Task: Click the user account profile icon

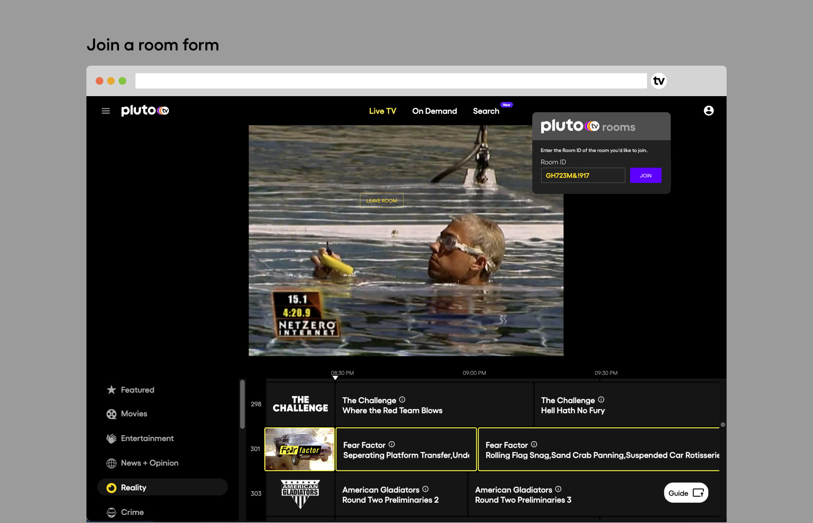Action: [708, 111]
